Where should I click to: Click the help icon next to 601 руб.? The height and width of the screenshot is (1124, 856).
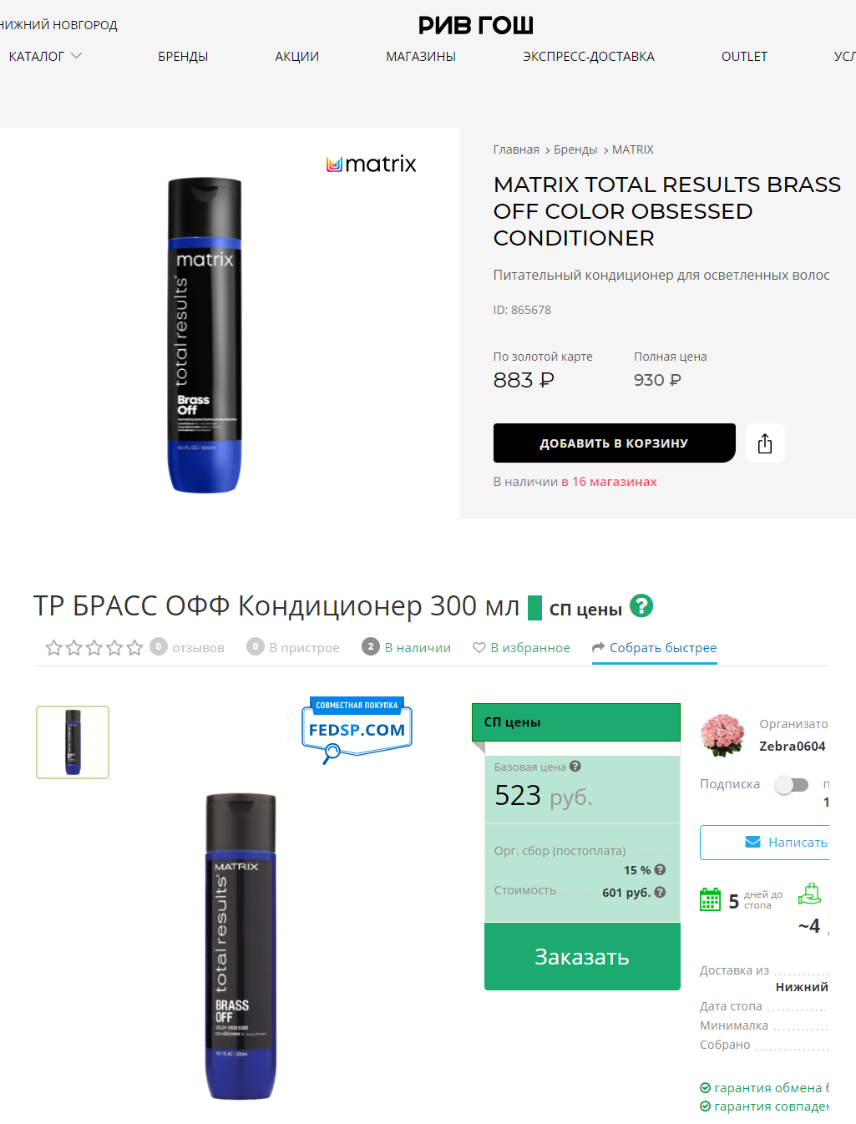click(660, 892)
